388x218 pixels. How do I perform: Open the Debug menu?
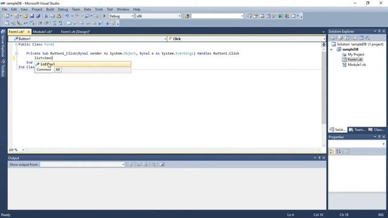pyautogui.click(x=63, y=9)
